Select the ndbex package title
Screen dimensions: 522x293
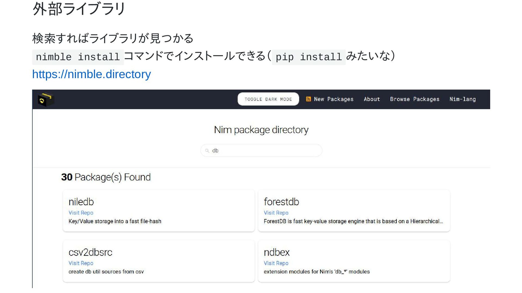tap(276, 252)
